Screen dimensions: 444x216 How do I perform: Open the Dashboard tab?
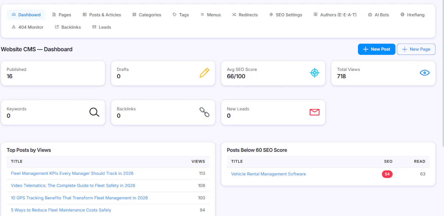point(26,15)
